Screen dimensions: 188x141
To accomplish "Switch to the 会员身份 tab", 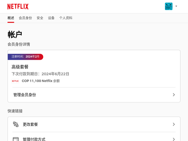I will [x=25, y=18].
